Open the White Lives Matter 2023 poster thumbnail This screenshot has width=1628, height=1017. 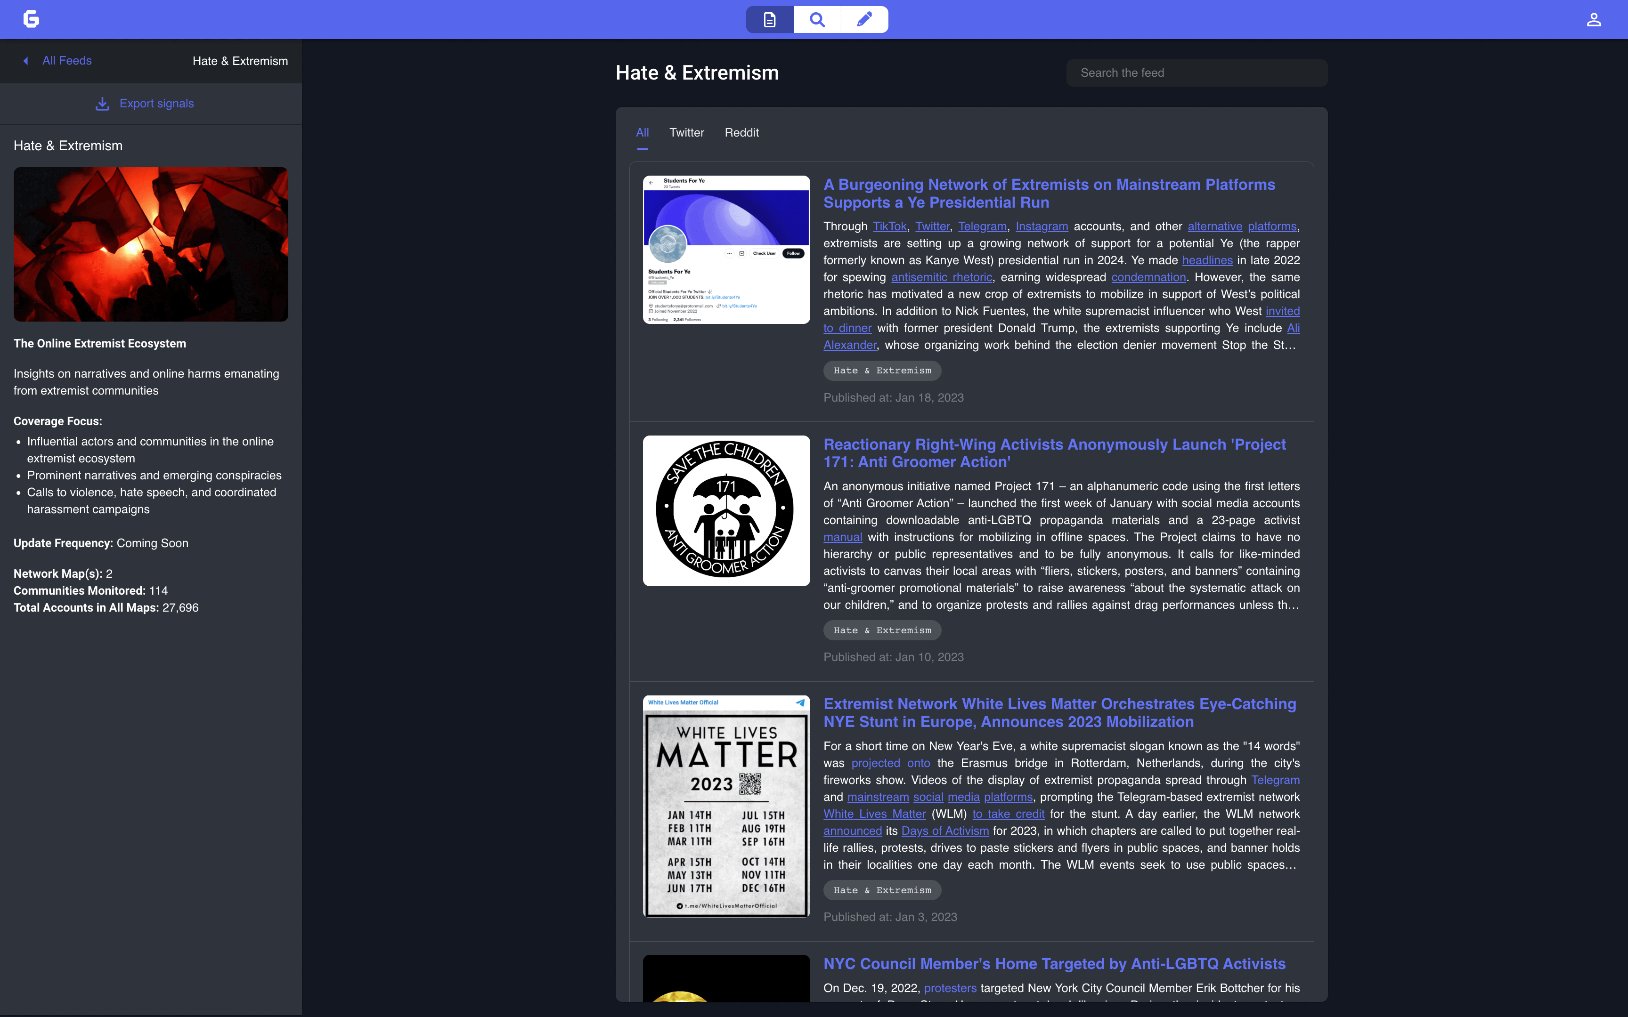726,807
